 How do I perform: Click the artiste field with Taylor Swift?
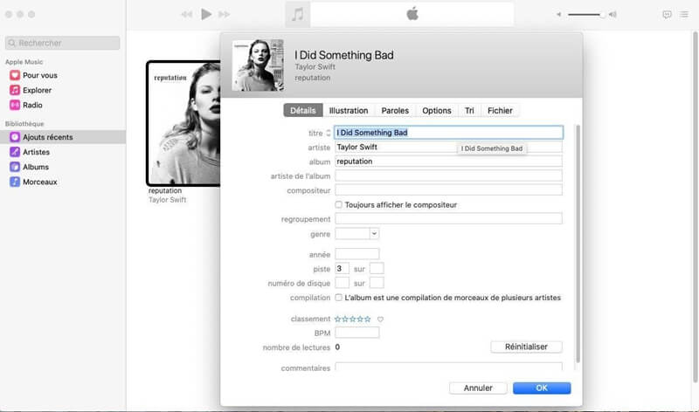pos(448,147)
